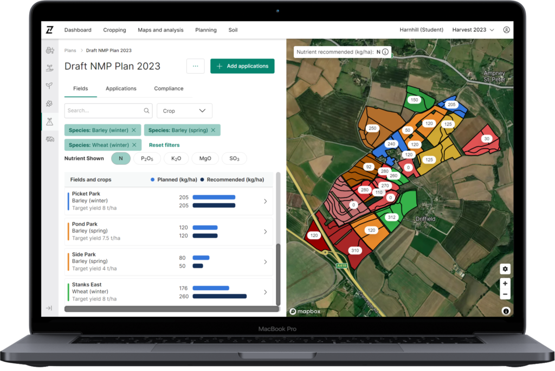The image size is (555, 371).
Task: Click the vertical scrollbar in fields list
Action: coord(279,271)
